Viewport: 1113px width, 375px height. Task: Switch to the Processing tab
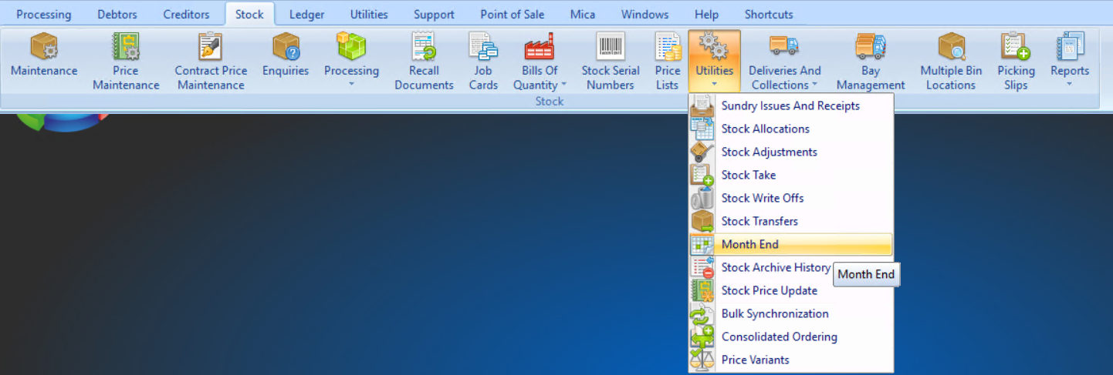(44, 14)
